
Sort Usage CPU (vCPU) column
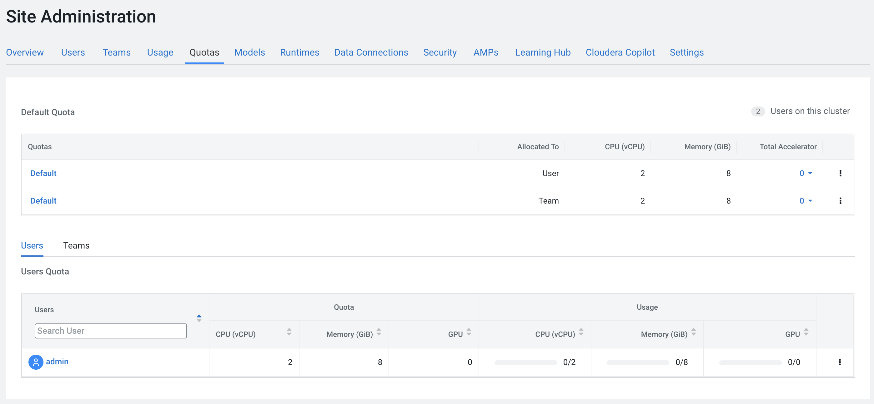coord(581,332)
